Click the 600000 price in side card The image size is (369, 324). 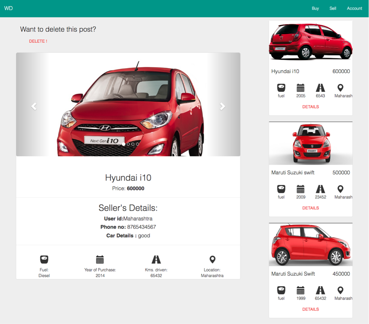341,71
